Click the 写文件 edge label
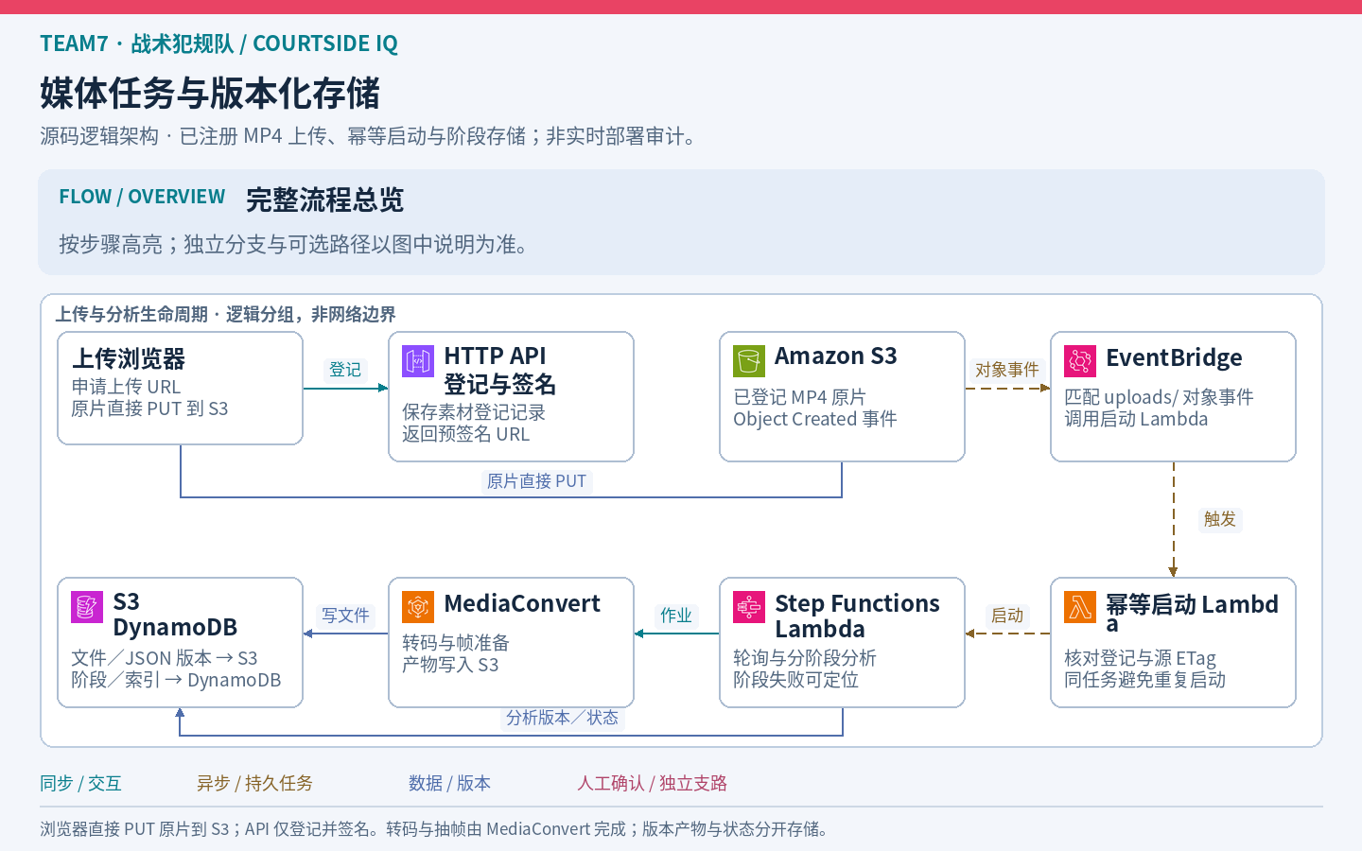This screenshot has width=1362, height=851. coord(345,616)
